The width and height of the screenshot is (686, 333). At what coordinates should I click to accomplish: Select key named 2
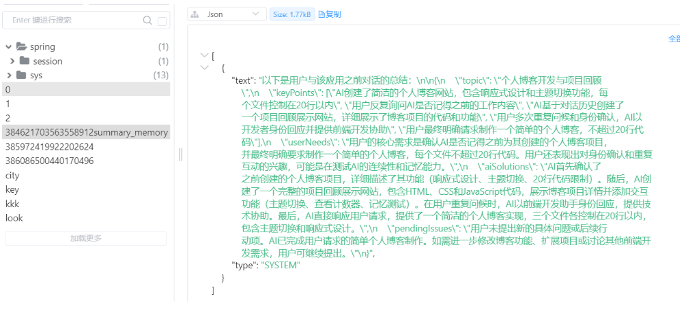pyautogui.click(x=86, y=118)
